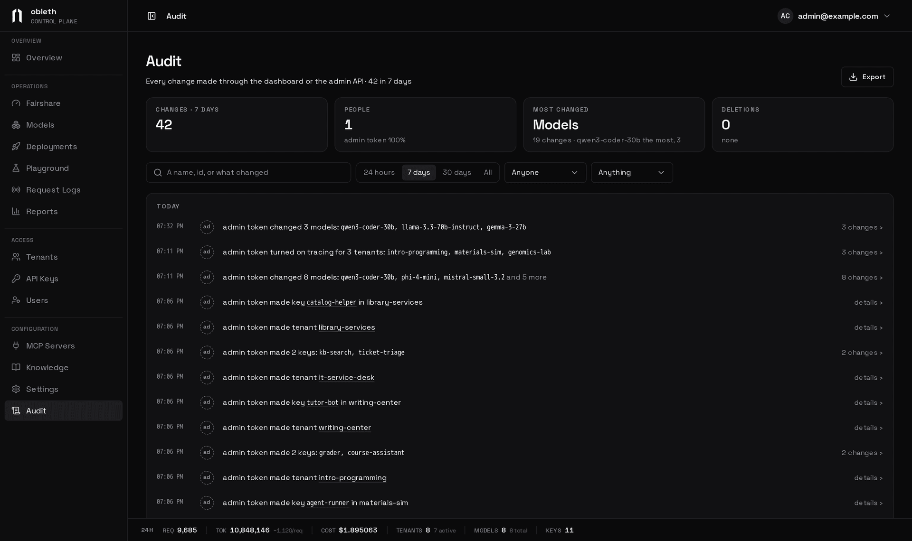Select the 24 hours time range
This screenshot has height=541, width=912.
pos(379,173)
